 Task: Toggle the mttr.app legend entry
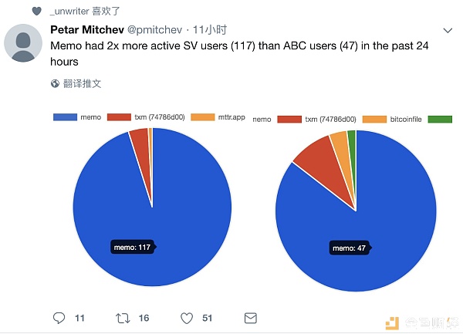point(218,117)
